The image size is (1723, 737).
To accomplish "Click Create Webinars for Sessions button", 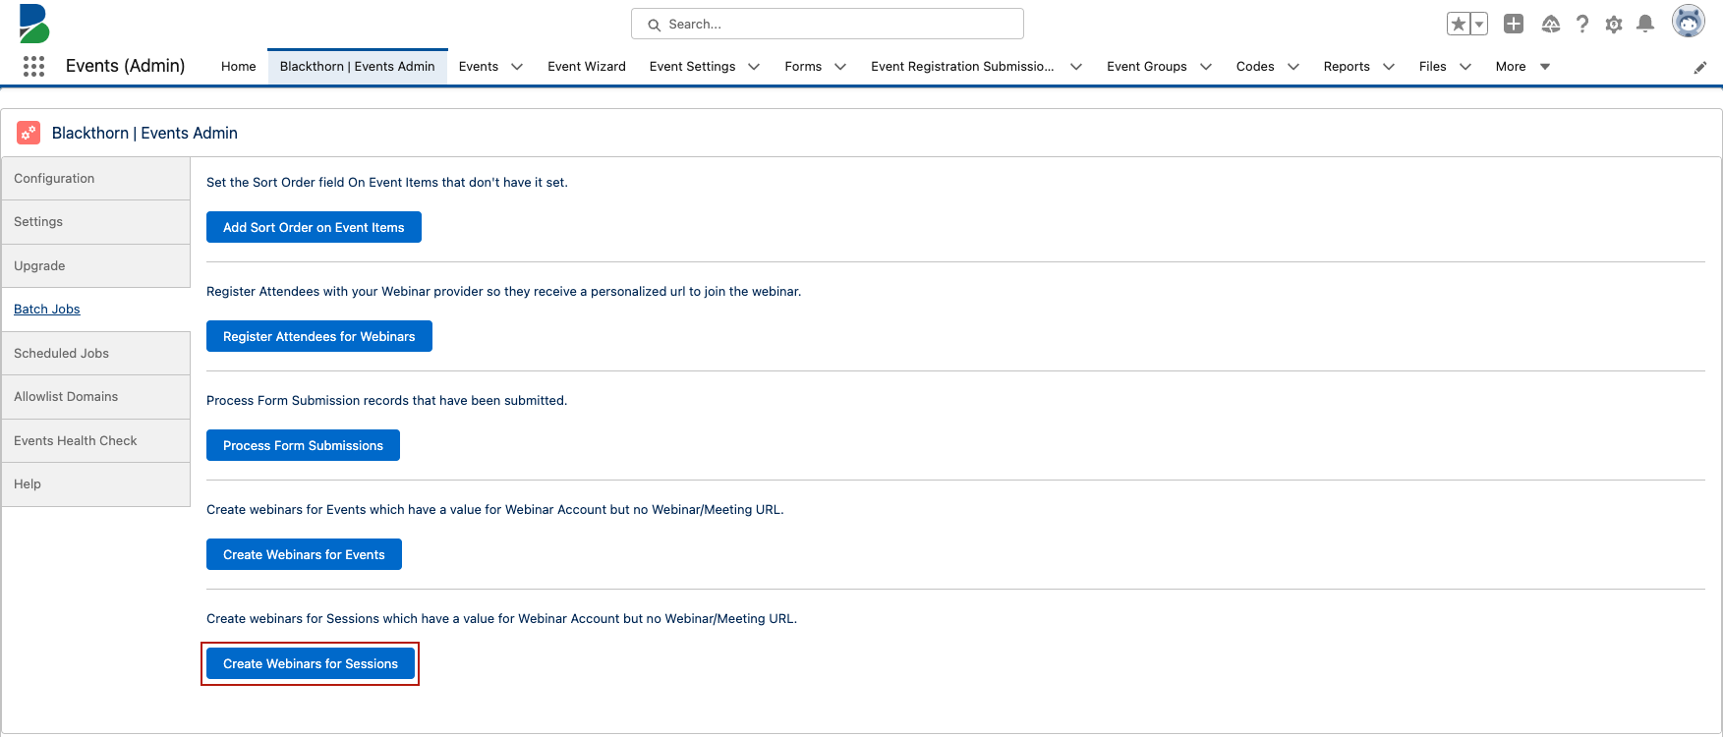I will (x=311, y=663).
